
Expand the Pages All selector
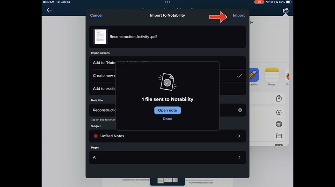pyautogui.click(x=167, y=157)
